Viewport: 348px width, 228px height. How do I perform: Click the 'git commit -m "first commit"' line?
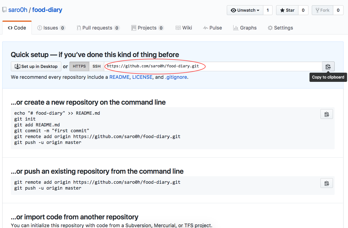coord(52,131)
